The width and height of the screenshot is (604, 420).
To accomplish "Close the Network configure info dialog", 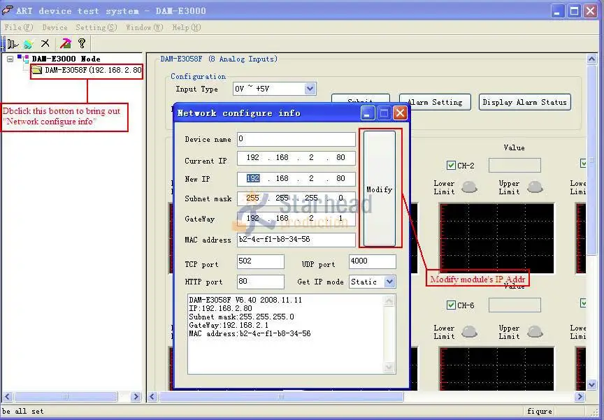I will [x=401, y=113].
